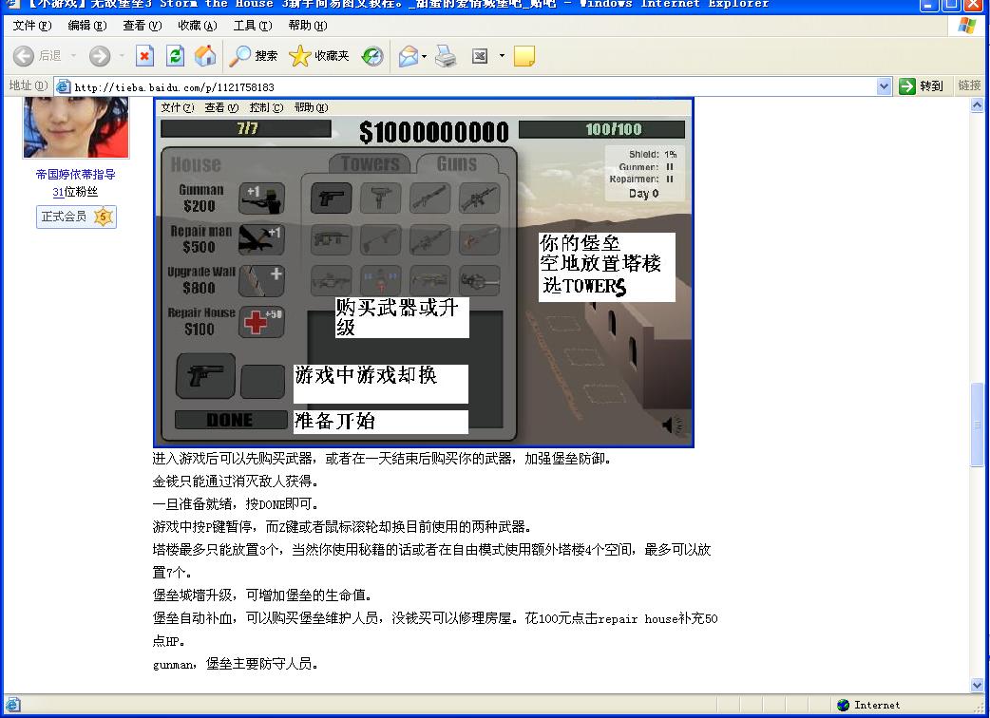Open dropdown arrow beside edit icon
The width and height of the screenshot is (990, 718).
coord(502,56)
